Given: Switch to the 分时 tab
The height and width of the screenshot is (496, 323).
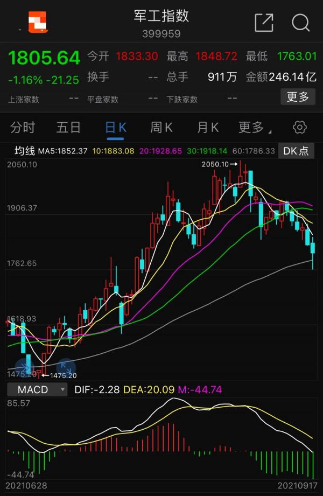Looking at the screenshot, I should (23, 127).
